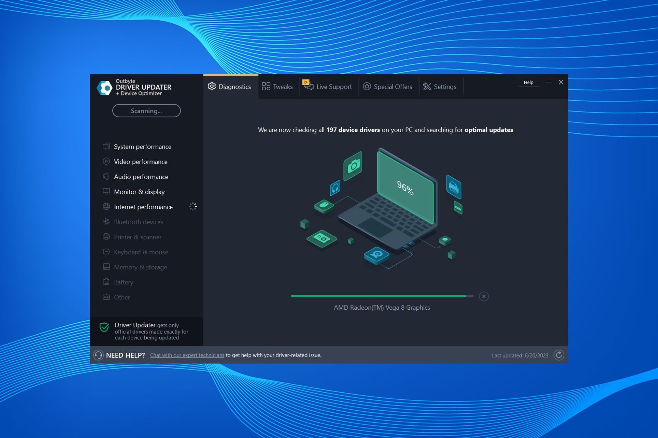This screenshot has height=438, width=658.
Task: Click the Memory & storage drive icon
Action: pyautogui.click(x=106, y=267)
